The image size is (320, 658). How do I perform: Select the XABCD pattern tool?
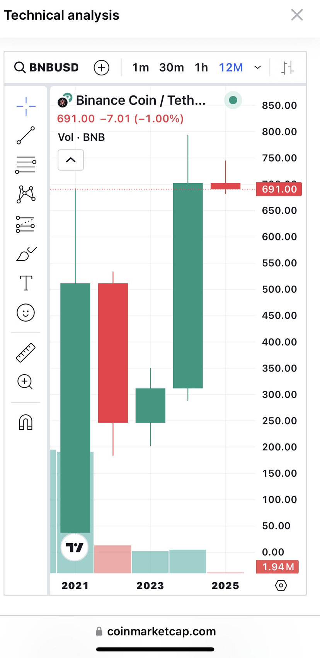[x=26, y=194]
